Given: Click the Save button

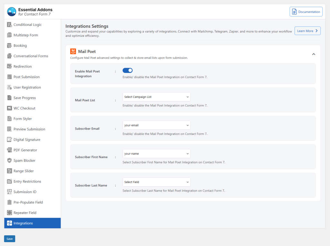Looking at the screenshot, I should click(9, 239).
